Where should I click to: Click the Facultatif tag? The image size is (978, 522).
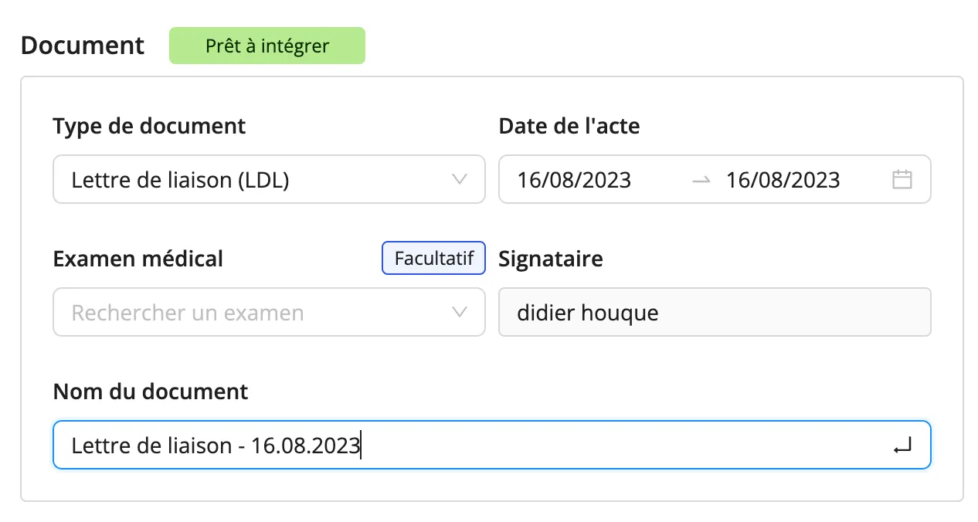[x=434, y=258]
